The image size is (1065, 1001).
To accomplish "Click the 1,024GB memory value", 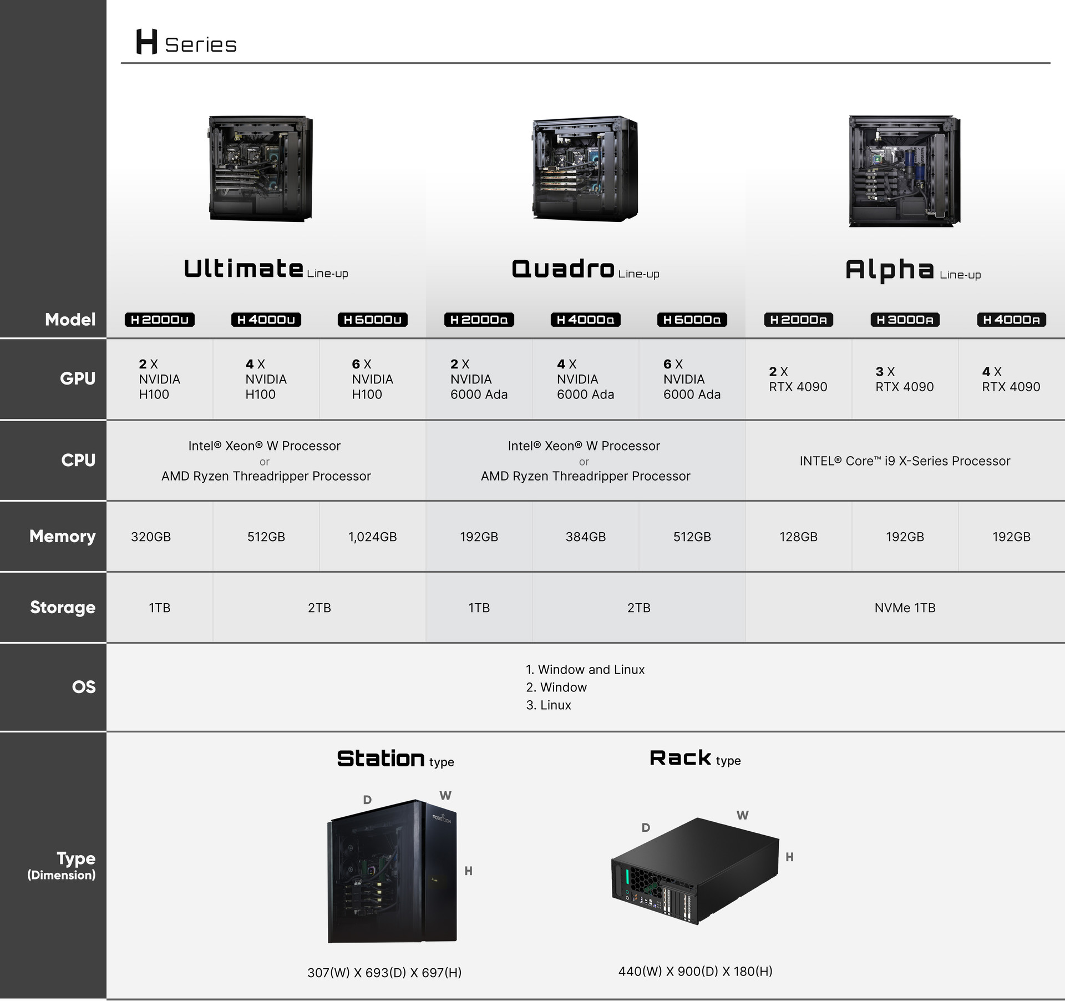I will point(373,537).
